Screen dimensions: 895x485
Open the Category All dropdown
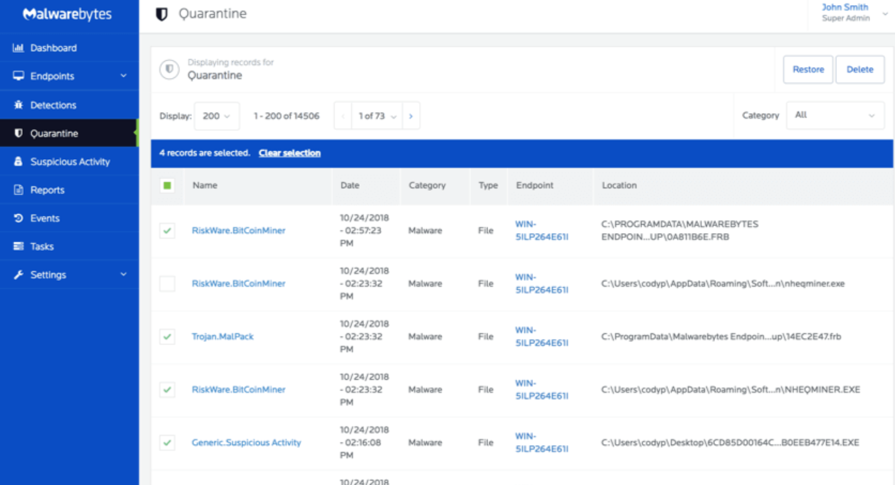click(x=835, y=115)
